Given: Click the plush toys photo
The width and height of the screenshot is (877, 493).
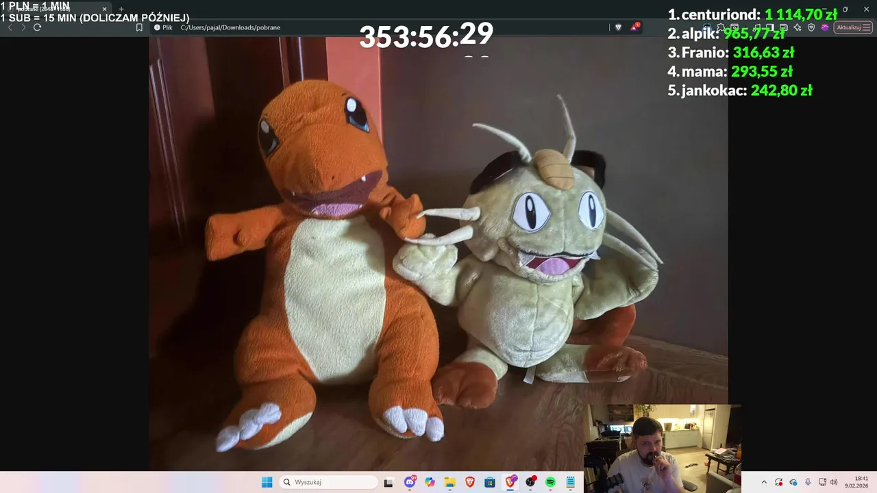Looking at the screenshot, I should (x=438, y=253).
